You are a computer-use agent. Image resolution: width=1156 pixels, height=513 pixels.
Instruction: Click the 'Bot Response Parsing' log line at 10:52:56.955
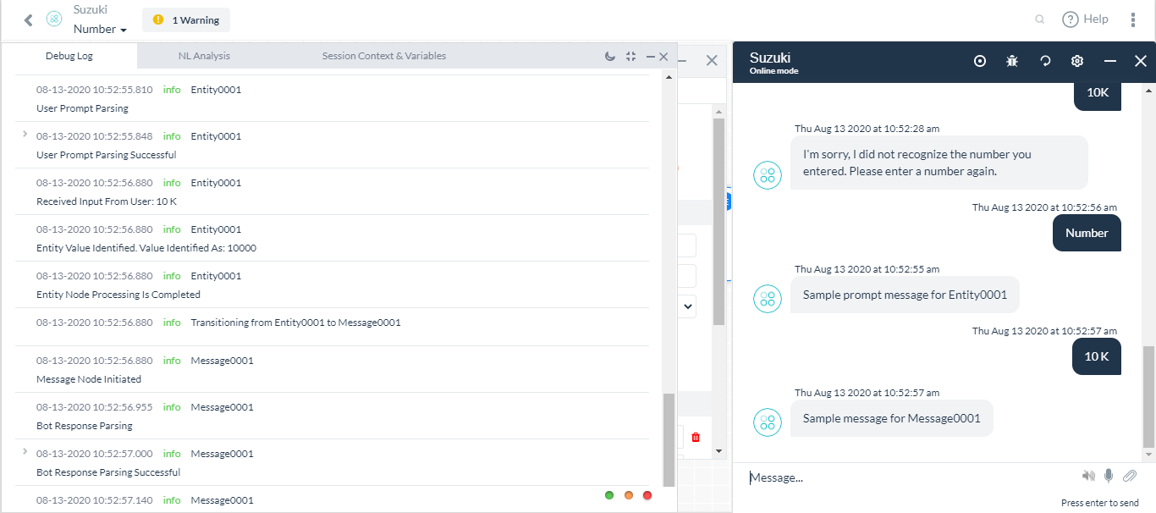coord(85,426)
